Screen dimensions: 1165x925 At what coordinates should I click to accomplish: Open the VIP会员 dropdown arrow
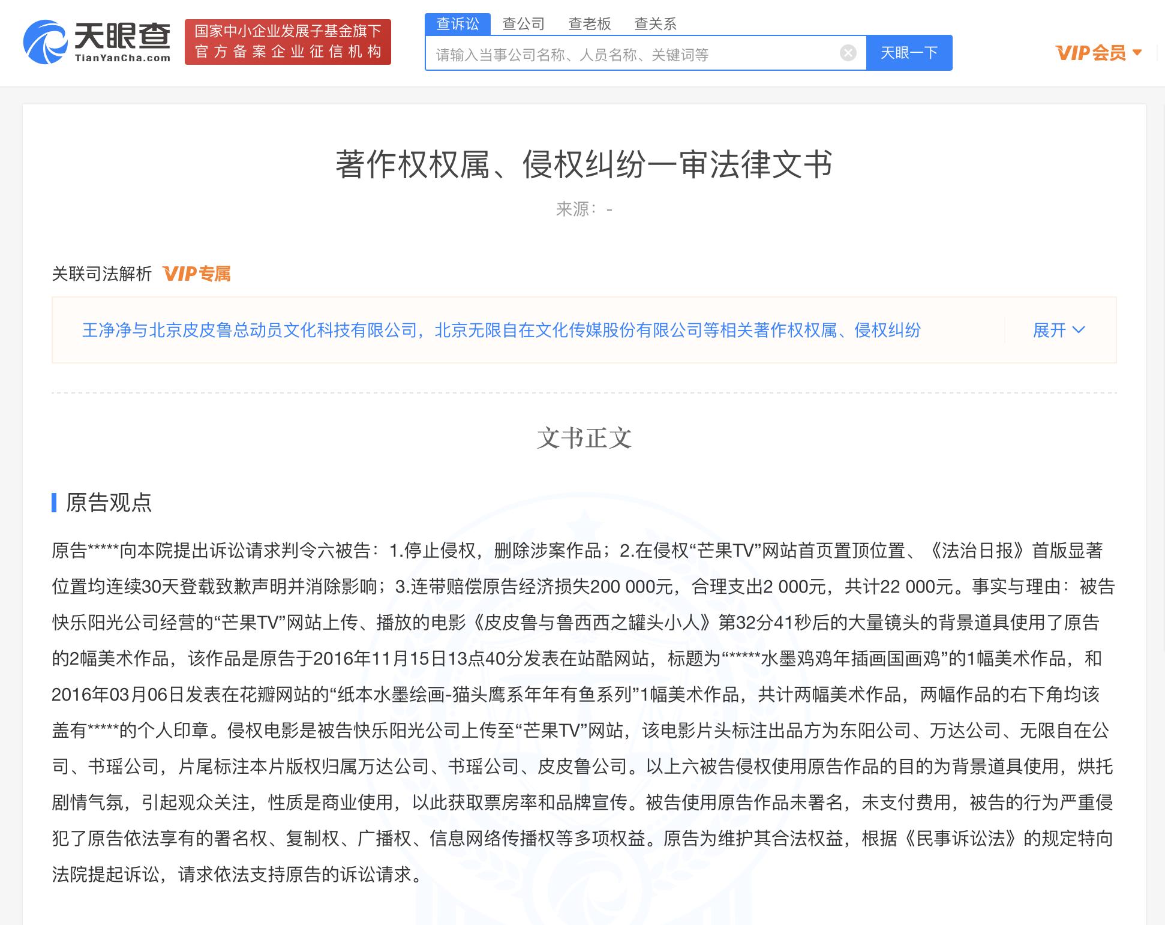pos(1137,53)
